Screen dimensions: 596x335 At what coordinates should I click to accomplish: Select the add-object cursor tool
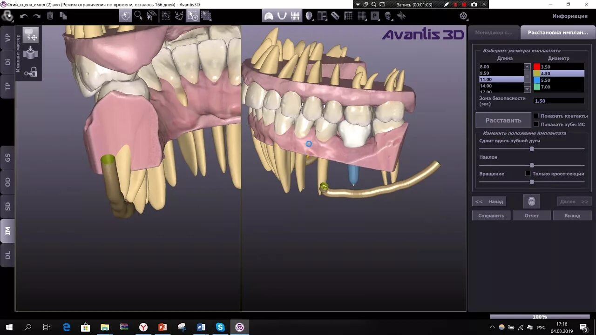[x=193, y=16]
